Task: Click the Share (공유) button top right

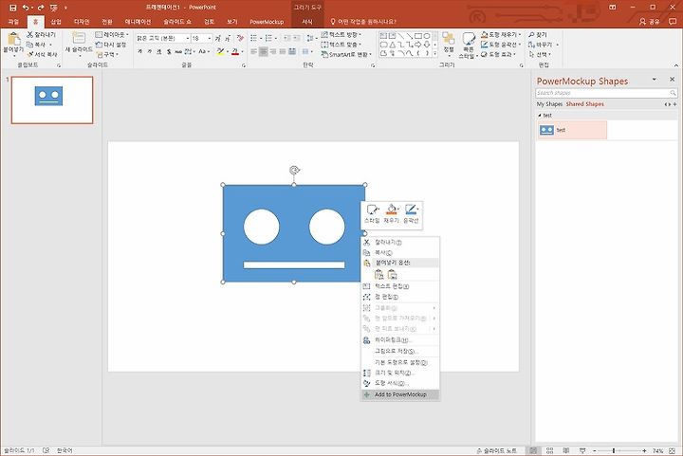Action: (650, 21)
